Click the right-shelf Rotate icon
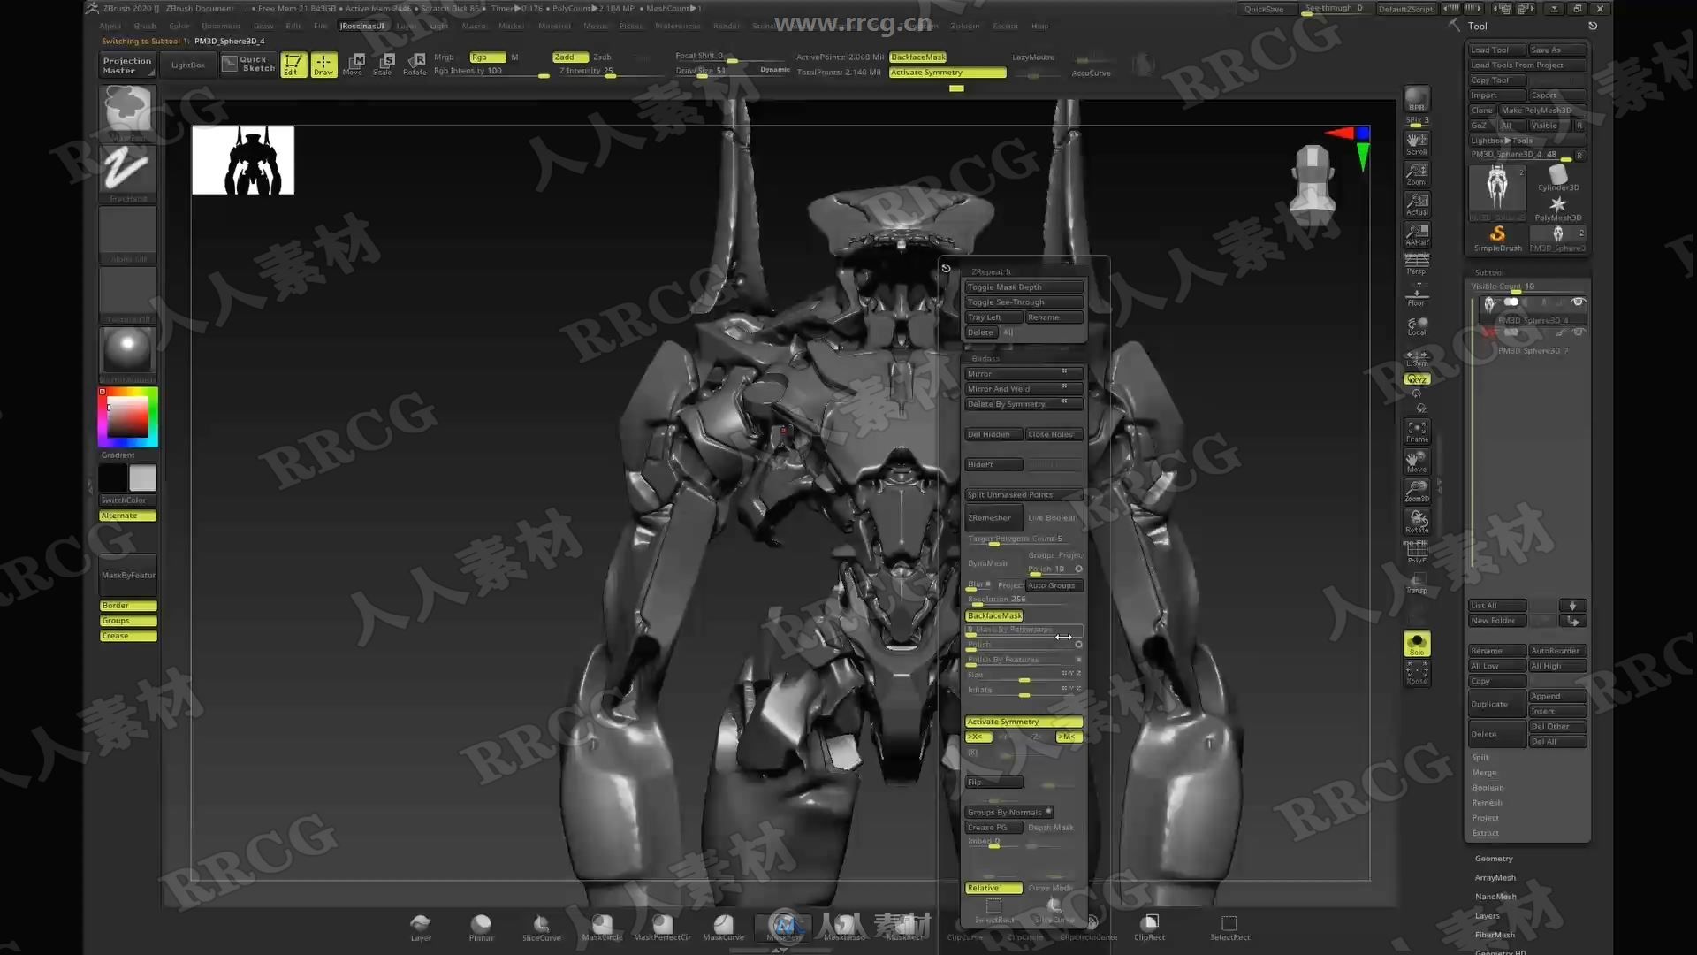1697x955 pixels. pos(1417,521)
